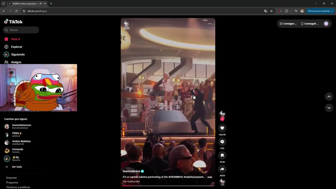Open the tab search dropdown

tap(3, 4)
